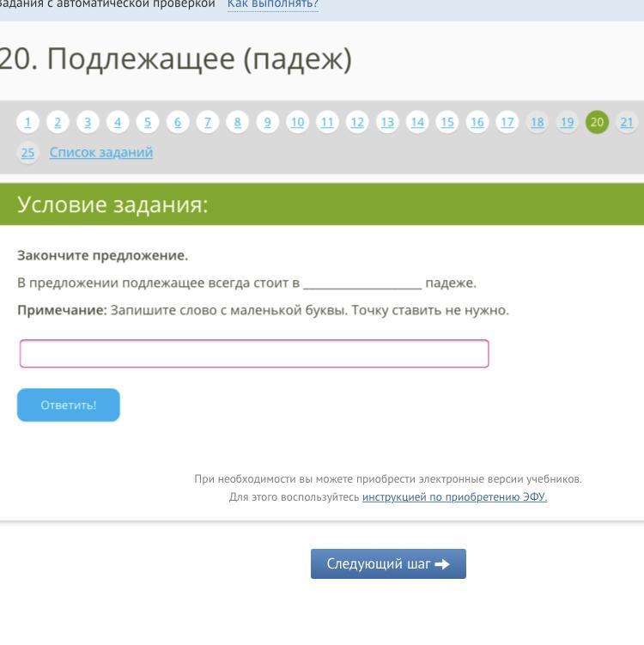Open task number 14
This screenshot has width=644, height=645.
(x=417, y=122)
